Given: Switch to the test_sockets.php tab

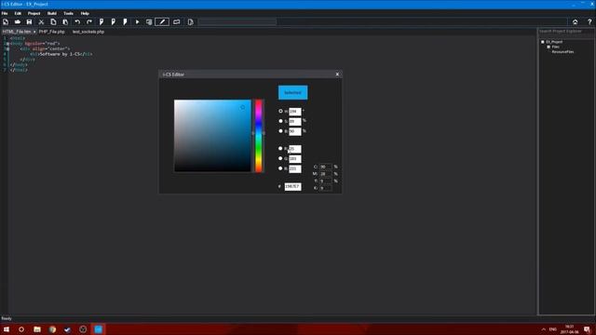Looking at the screenshot, I should click(88, 32).
